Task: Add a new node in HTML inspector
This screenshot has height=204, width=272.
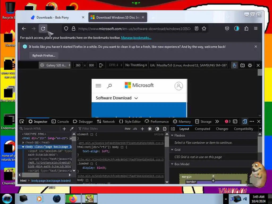Action: tap(64, 129)
